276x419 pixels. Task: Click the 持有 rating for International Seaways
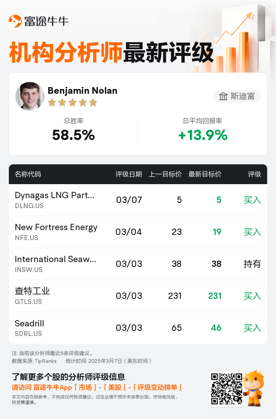(252, 264)
